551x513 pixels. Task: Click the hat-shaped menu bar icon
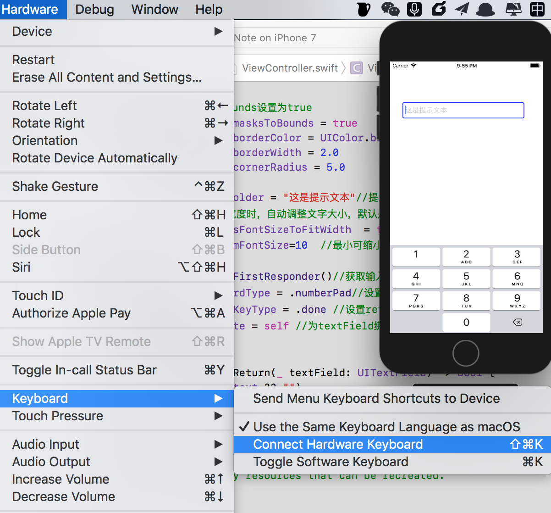click(x=485, y=9)
